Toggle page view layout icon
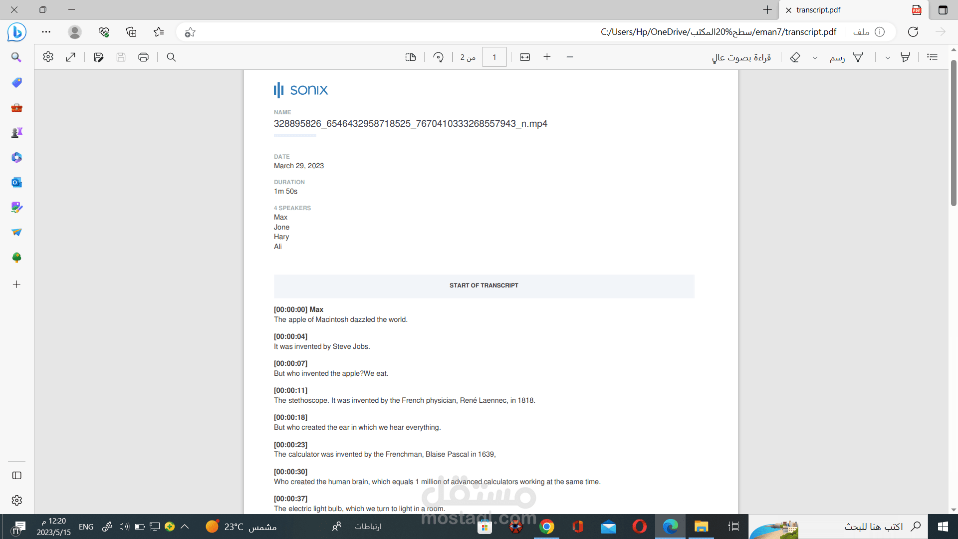958x539 pixels. (410, 57)
